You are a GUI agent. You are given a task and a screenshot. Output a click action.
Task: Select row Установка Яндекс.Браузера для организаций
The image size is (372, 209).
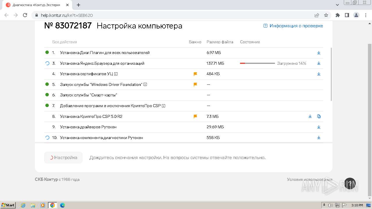(x=184, y=63)
